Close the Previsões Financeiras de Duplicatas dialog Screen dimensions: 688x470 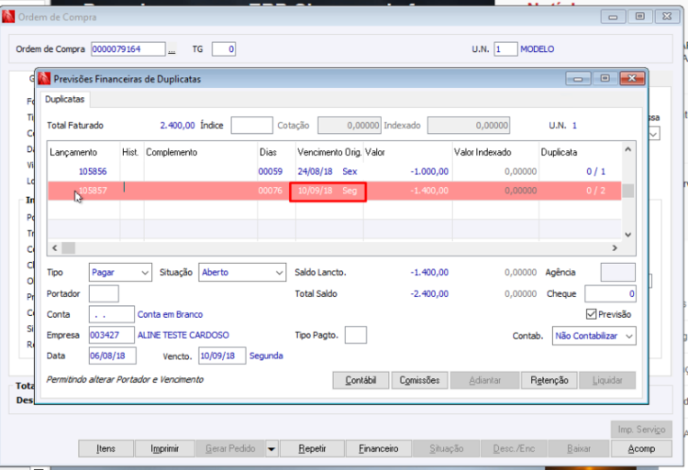632,79
